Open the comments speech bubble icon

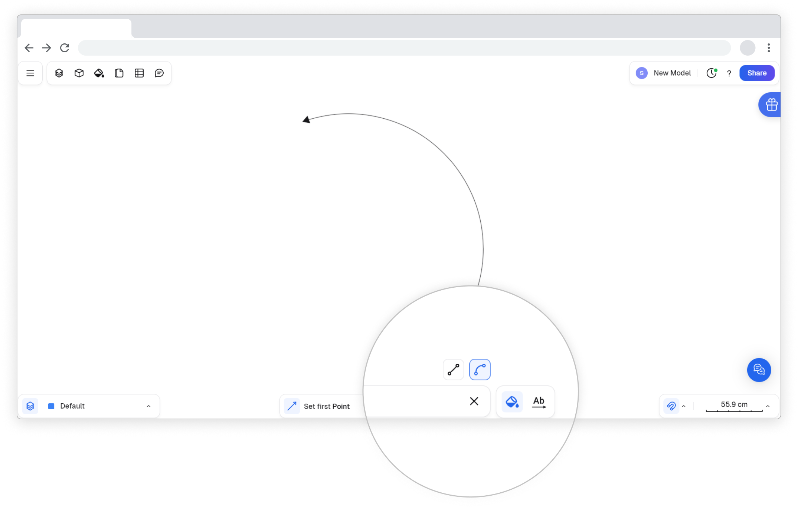pyautogui.click(x=159, y=73)
